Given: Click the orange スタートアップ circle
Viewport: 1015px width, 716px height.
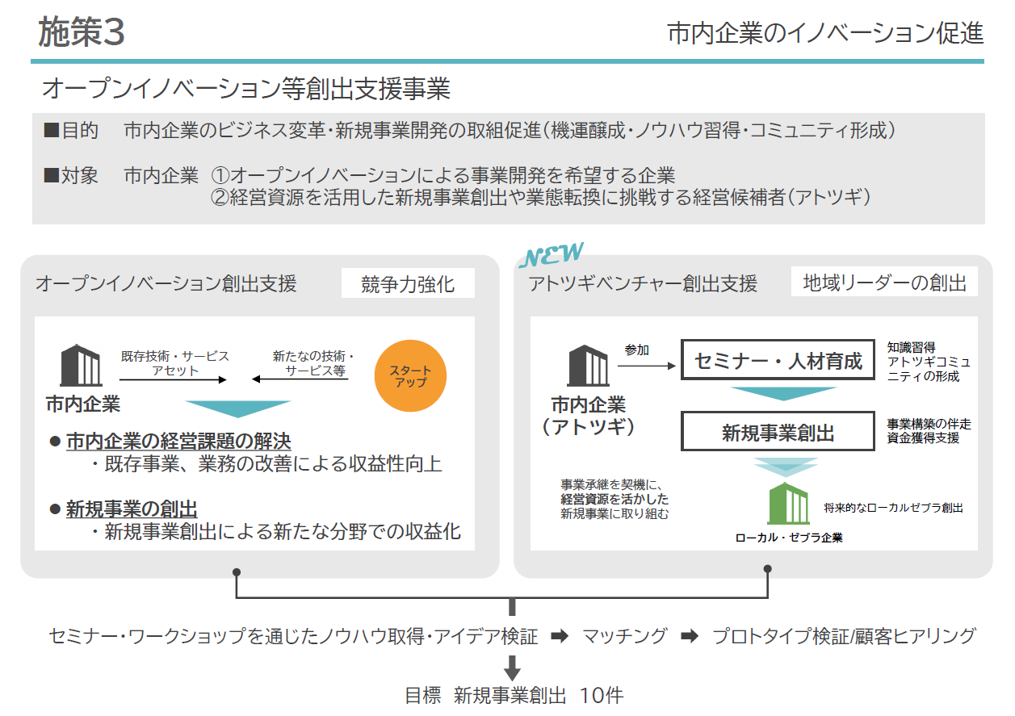Looking at the screenshot, I should pos(410,376).
